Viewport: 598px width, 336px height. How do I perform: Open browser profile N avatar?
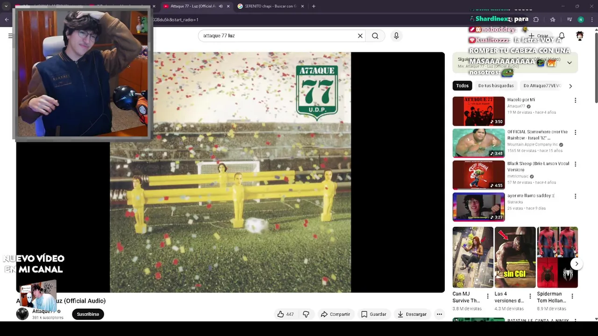581,20
